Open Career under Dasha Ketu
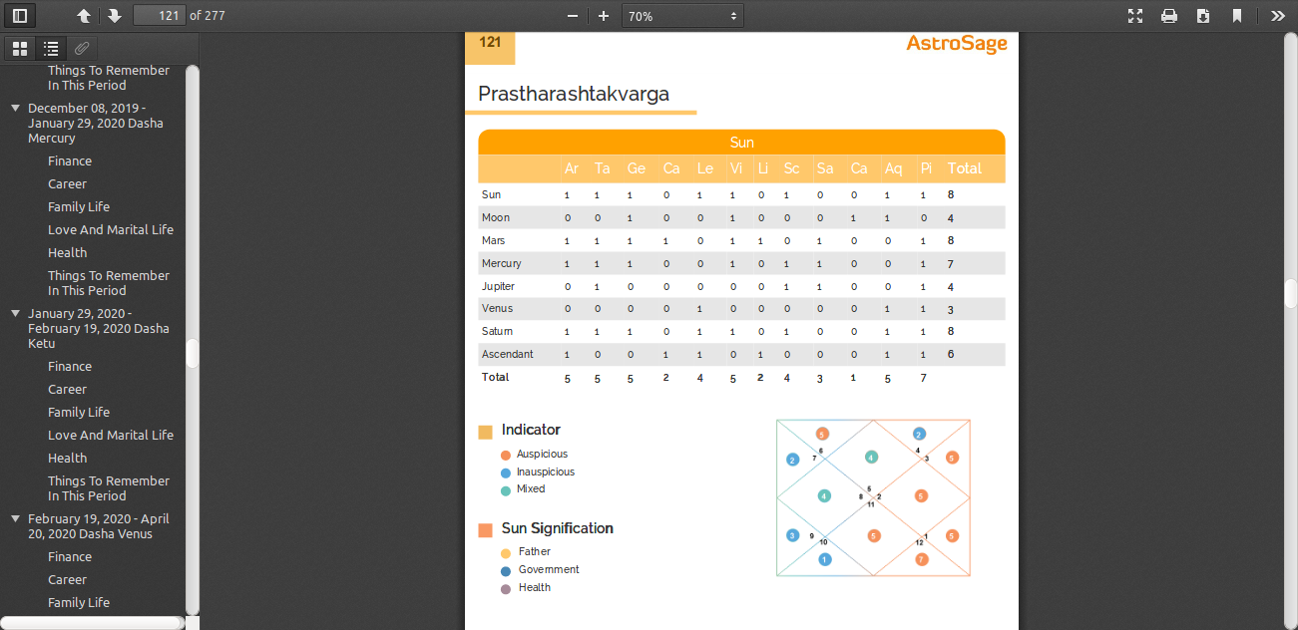 (67, 389)
